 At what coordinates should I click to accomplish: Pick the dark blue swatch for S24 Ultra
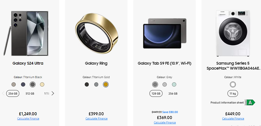(23, 85)
